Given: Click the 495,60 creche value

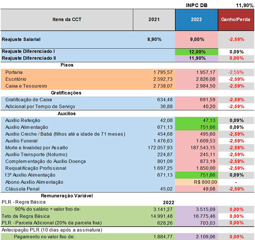Looking at the screenshot, I should 208,134.
